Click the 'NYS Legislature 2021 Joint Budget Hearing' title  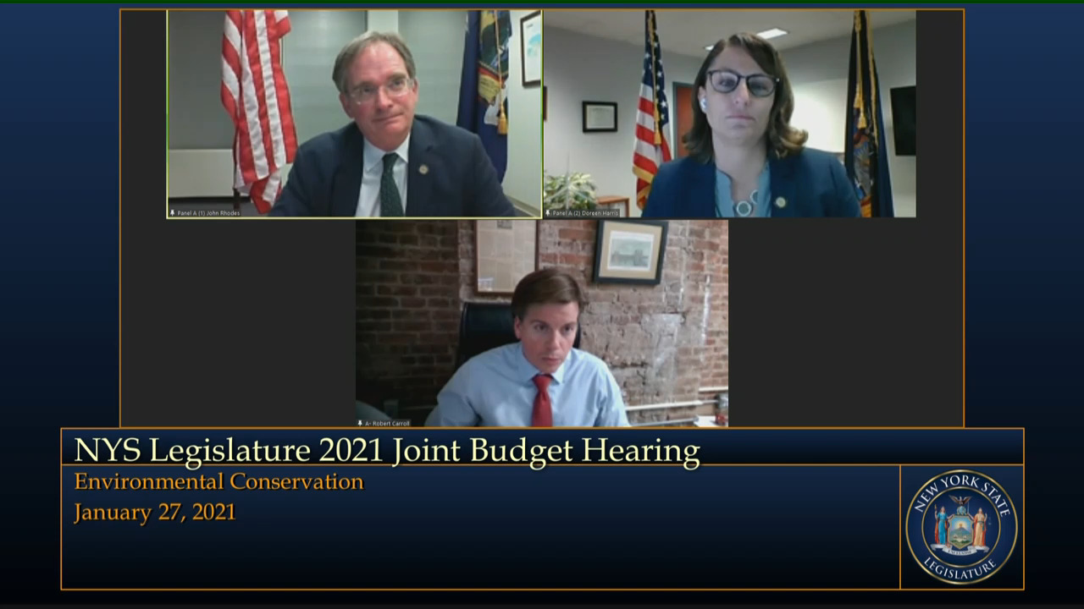387,451
